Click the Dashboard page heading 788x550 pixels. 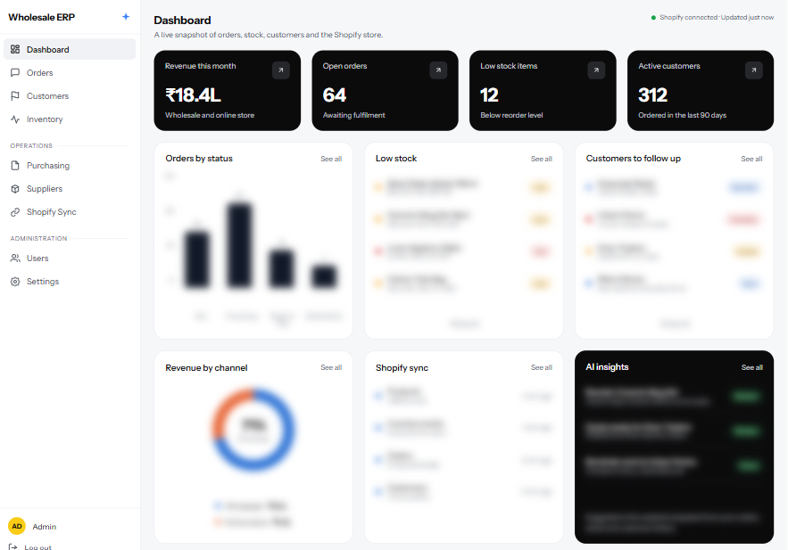coord(182,21)
